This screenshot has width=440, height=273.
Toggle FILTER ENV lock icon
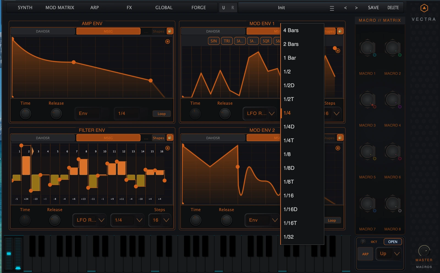pyautogui.click(x=170, y=138)
